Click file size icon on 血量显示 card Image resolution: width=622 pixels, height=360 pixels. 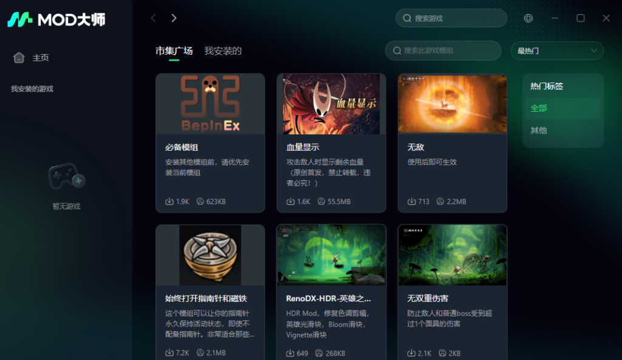point(321,201)
